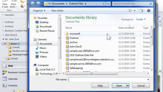Open the File name dropdown arrow

pyautogui.click(x=148, y=79)
